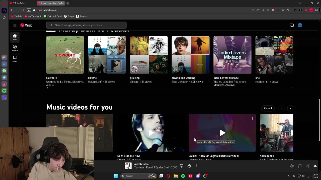Click the browser snapshot camera icon

click(x=258, y=10)
